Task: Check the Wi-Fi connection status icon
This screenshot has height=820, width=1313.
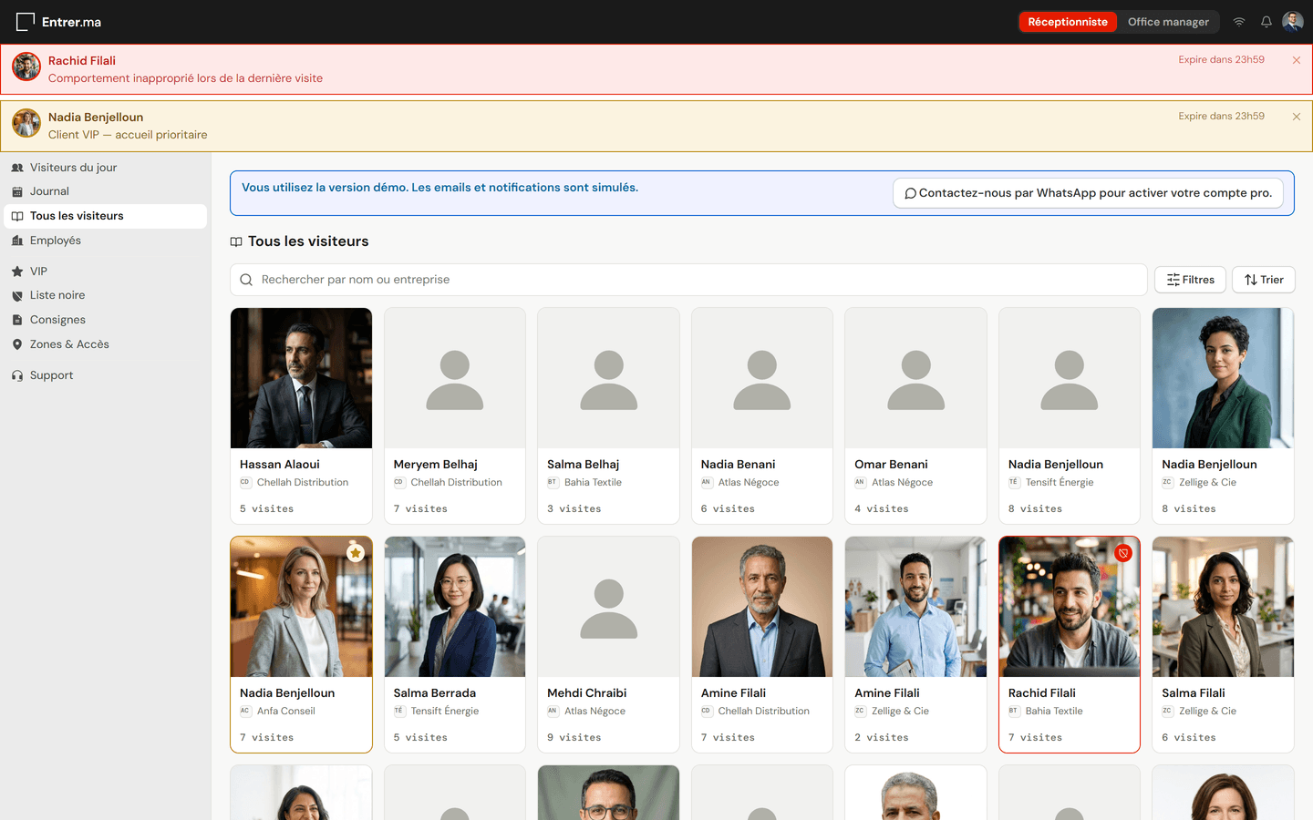Action: pyautogui.click(x=1239, y=22)
